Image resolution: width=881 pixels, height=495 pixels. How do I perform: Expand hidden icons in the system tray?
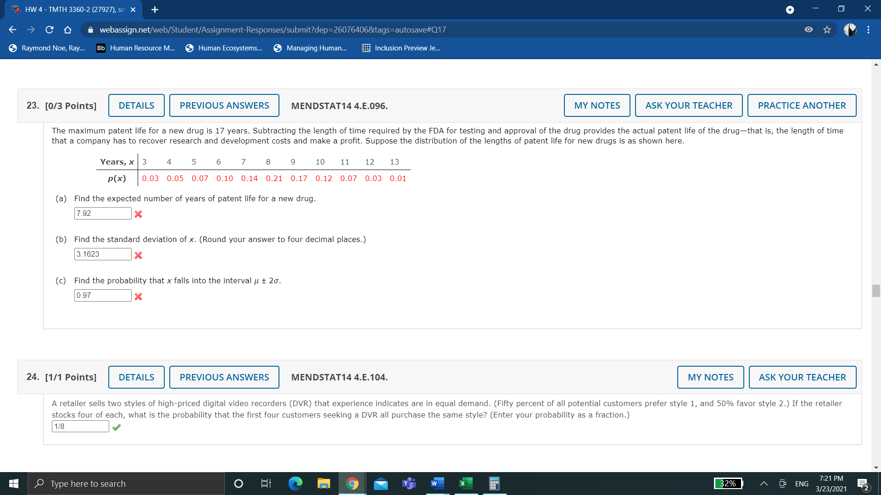[x=764, y=483]
